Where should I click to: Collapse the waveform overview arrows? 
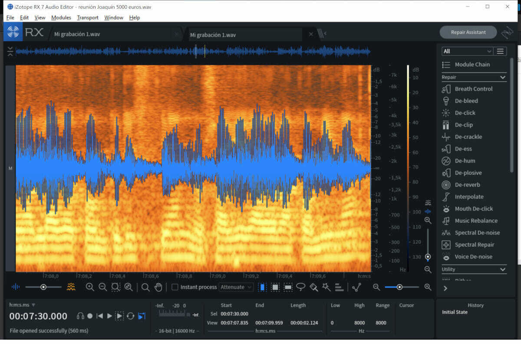10,52
